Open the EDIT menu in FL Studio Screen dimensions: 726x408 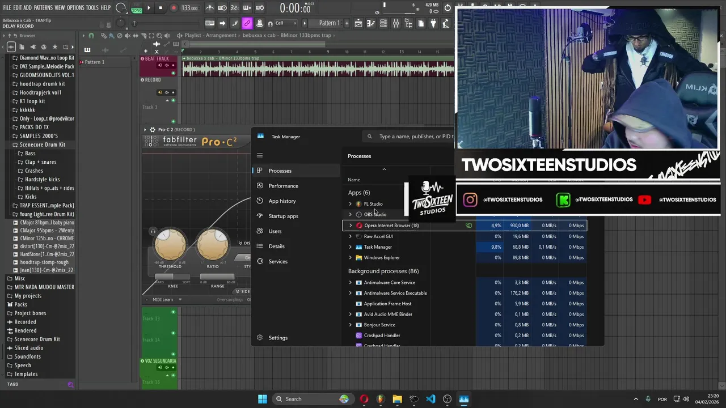[18, 8]
